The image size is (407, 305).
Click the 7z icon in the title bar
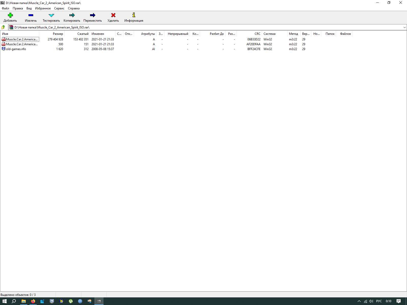click(3, 3)
